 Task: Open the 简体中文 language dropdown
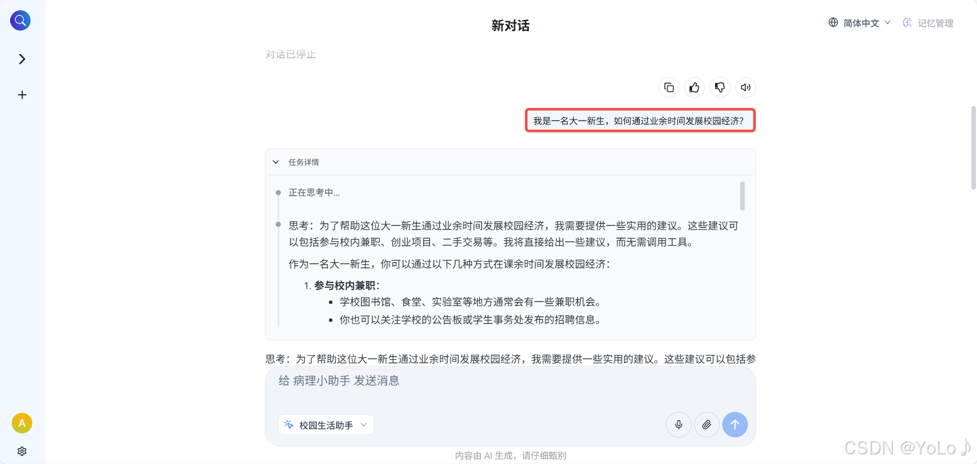(x=867, y=23)
